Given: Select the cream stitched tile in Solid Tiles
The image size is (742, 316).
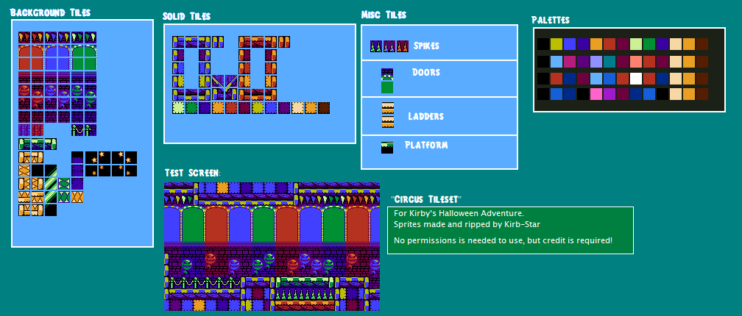Looking at the screenshot, I should click(x=297, y=108).
